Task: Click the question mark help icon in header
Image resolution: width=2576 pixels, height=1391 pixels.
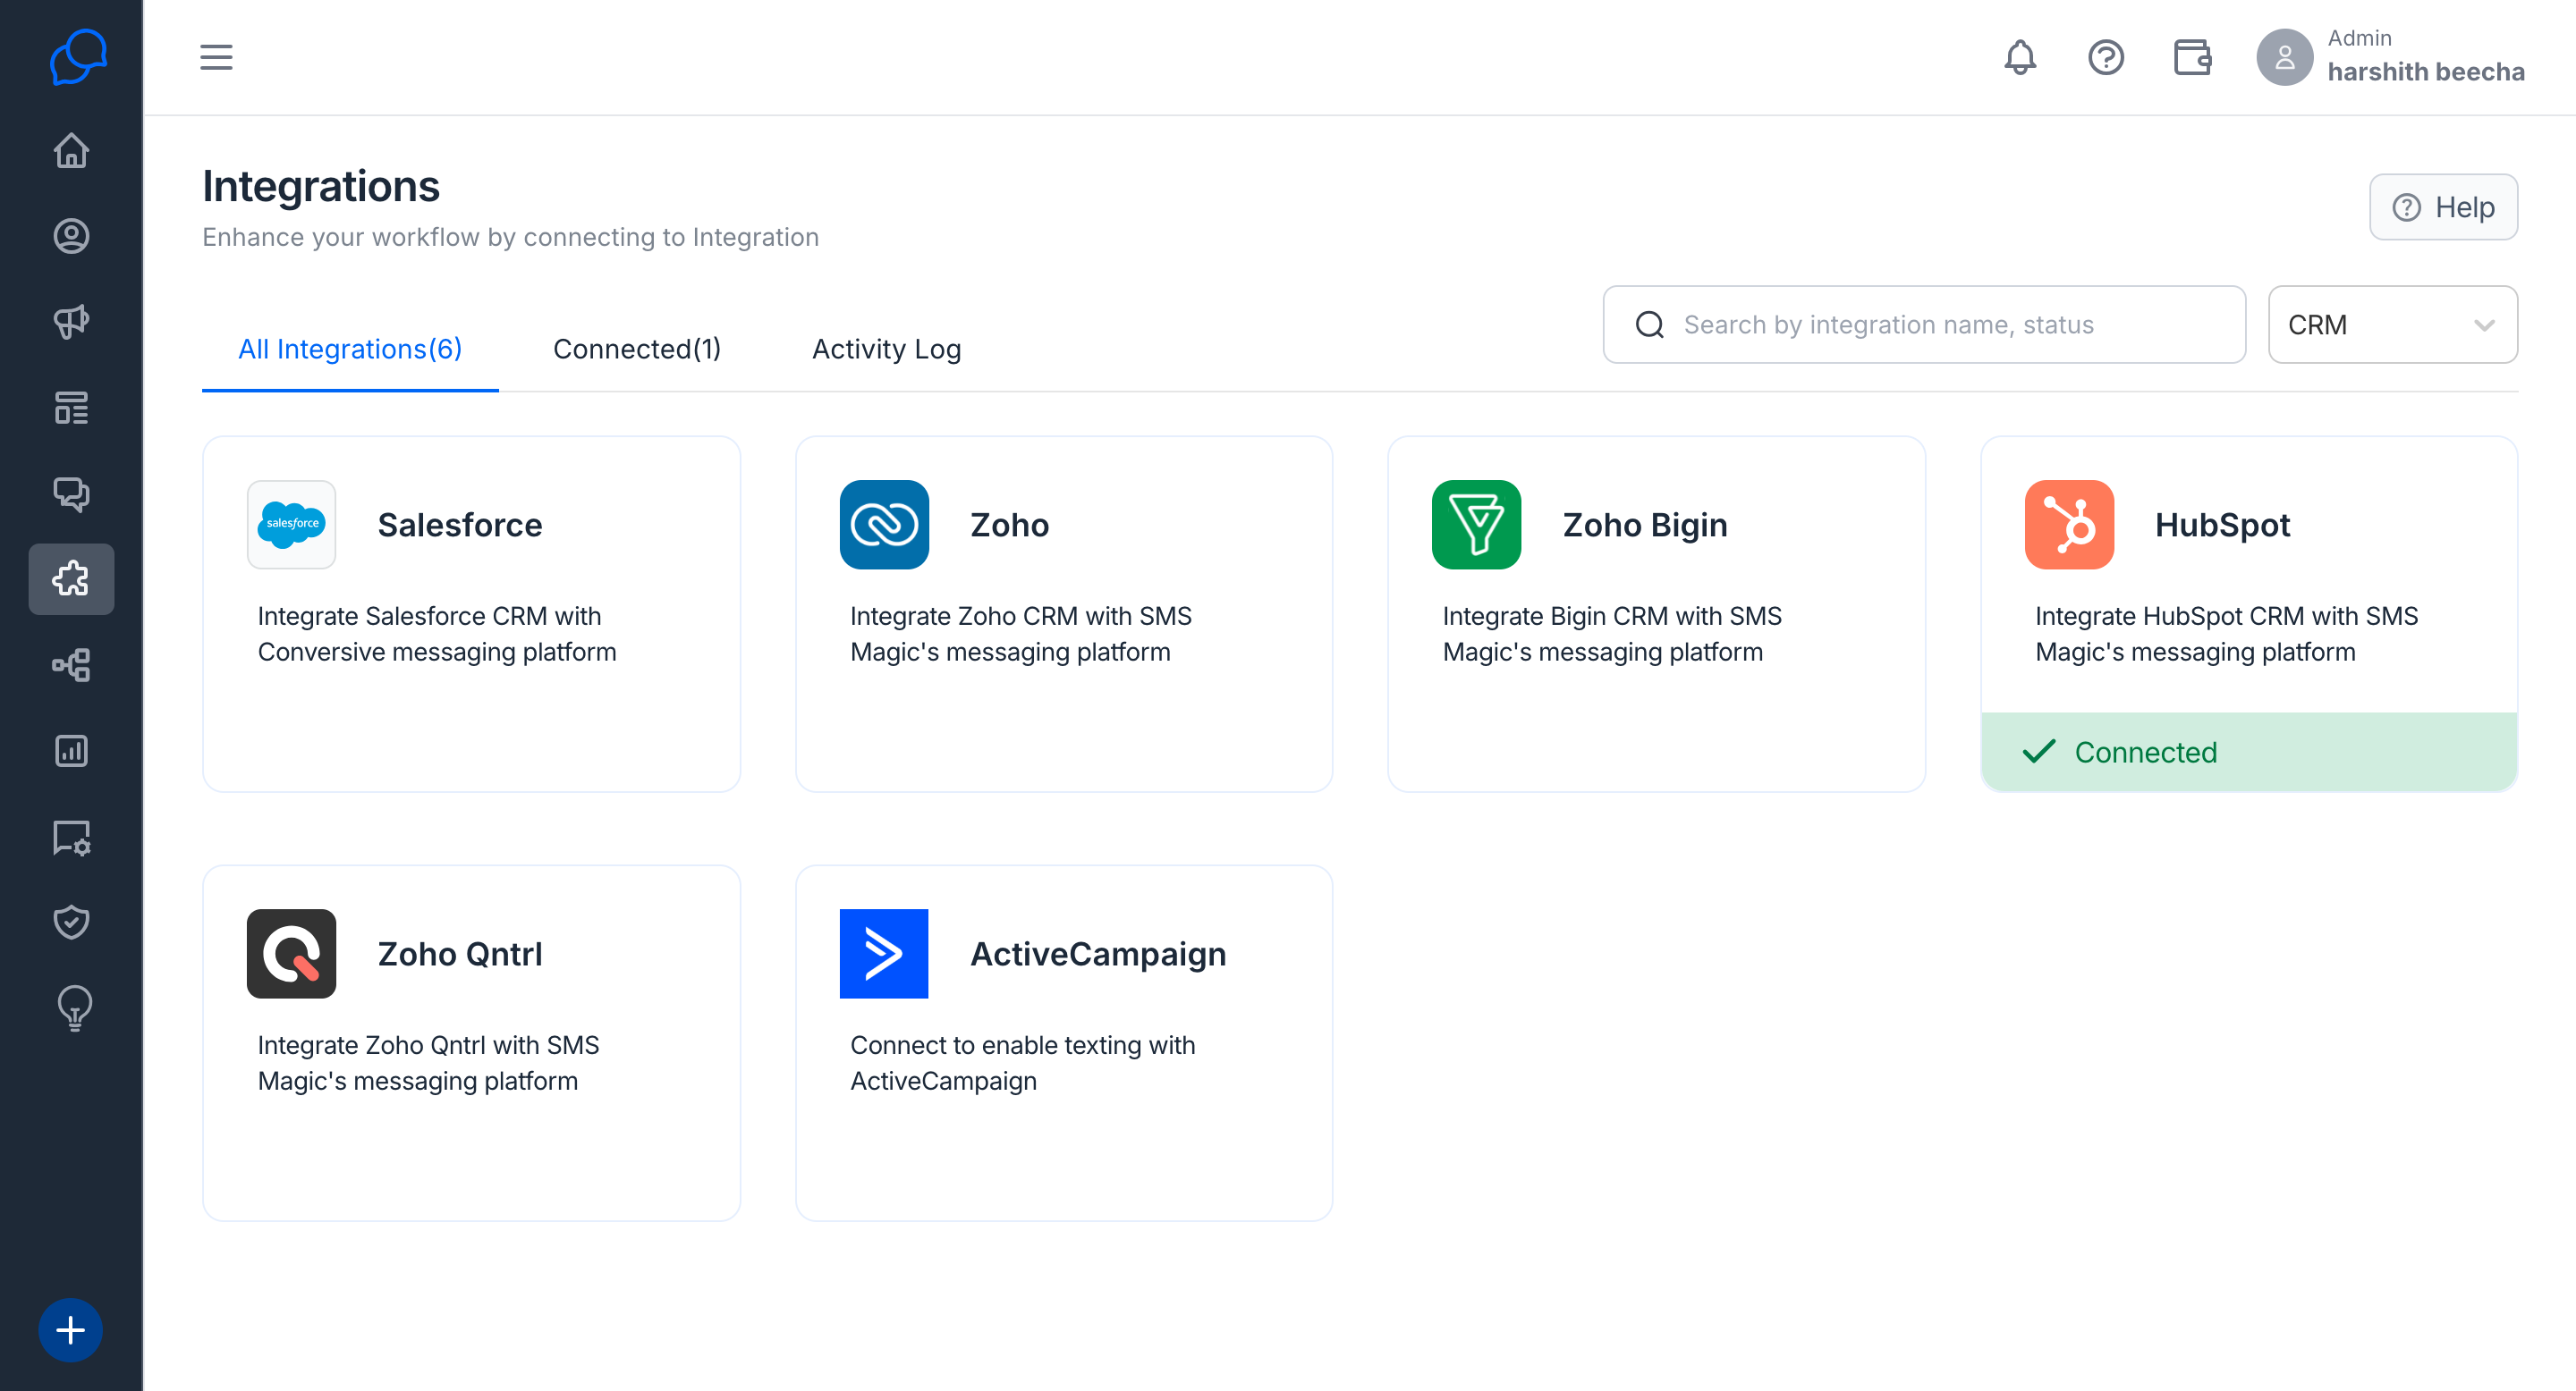Action: pos(2106,57)
